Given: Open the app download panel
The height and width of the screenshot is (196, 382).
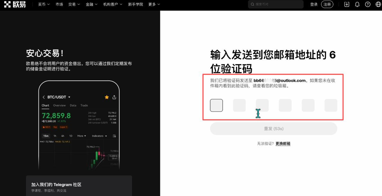Looking at the screenshot, I should (347, 4).
